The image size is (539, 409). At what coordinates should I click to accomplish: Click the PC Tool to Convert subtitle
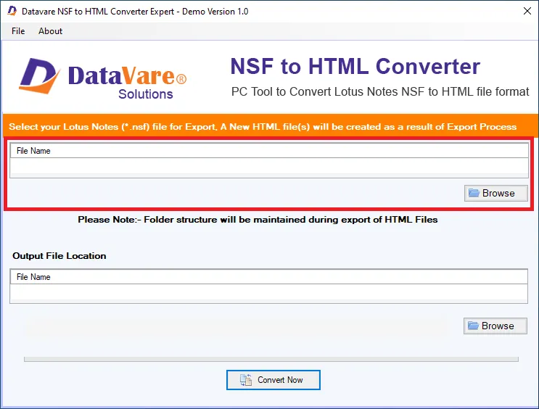pyautogui.click(x=380, y=92)
